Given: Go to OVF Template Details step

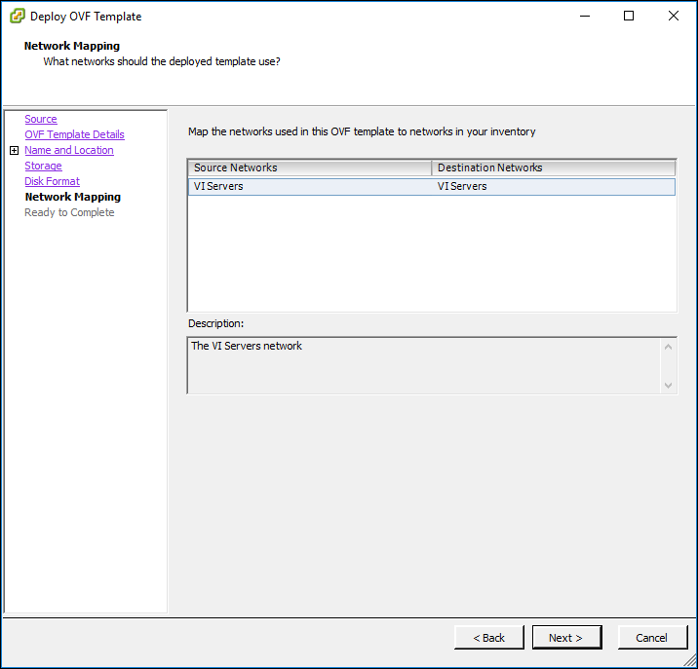Looking at the screenshot, I should pyautogui.click(x=74, y=134).
